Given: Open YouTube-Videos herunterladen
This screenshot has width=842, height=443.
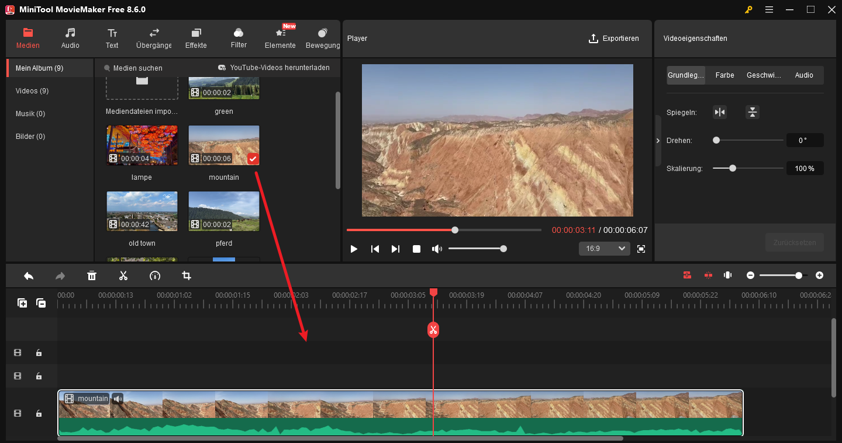Looking at the screenshot, I should tap(272, 67).
